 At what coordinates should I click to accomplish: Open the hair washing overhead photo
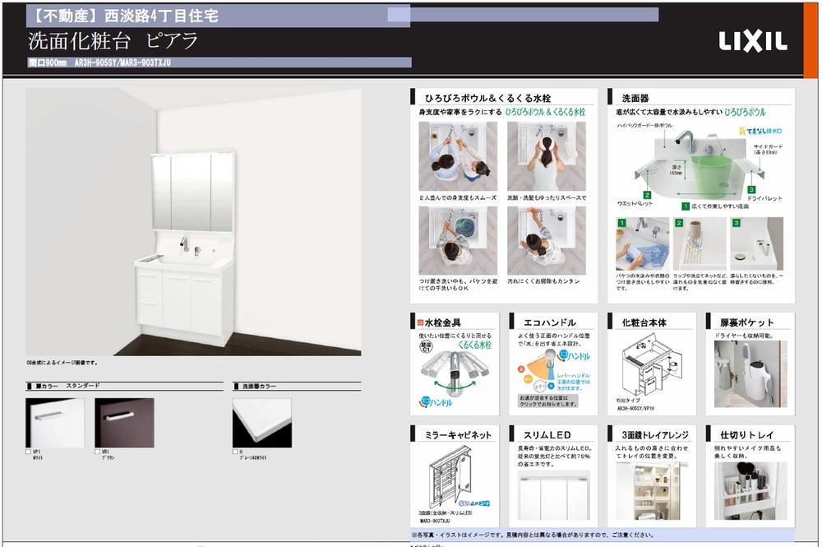[x=547, y=156]
